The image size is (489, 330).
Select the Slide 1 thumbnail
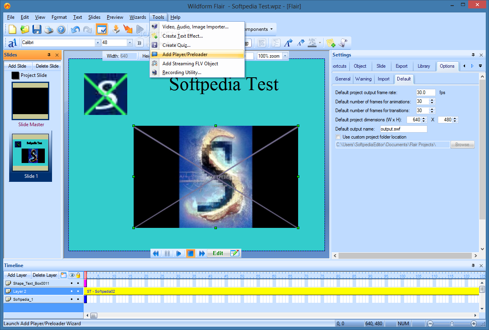point(30,157)
